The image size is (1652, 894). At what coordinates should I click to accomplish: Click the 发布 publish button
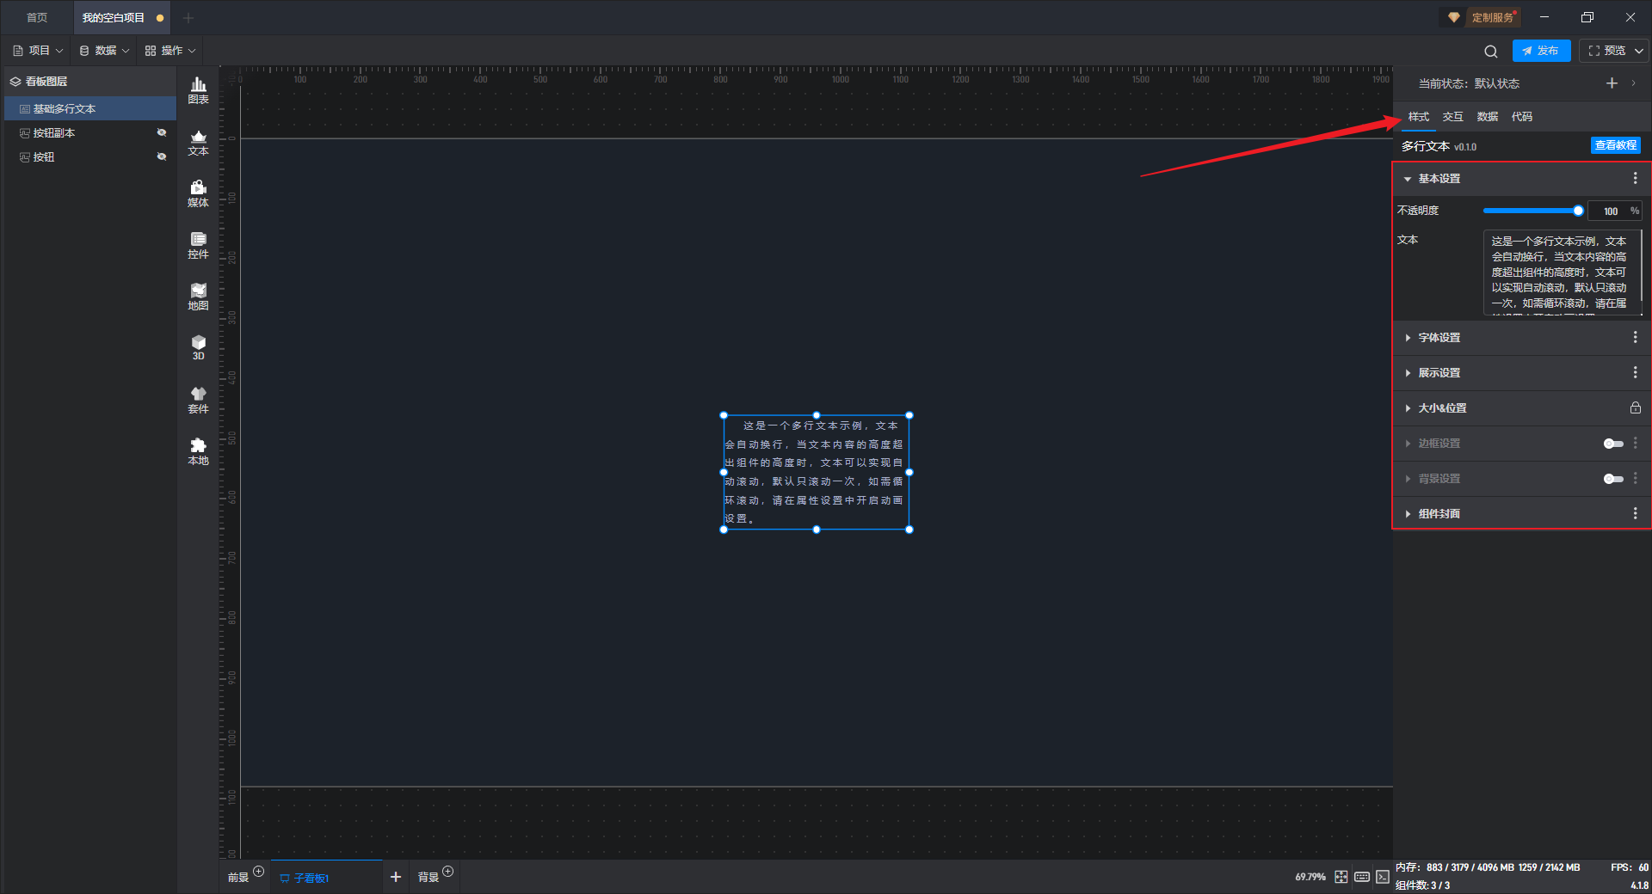pos(1541,51)
